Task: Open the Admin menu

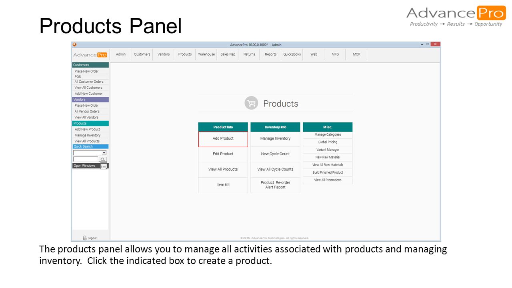Action: pyautogui.click(x=121, y=54)
